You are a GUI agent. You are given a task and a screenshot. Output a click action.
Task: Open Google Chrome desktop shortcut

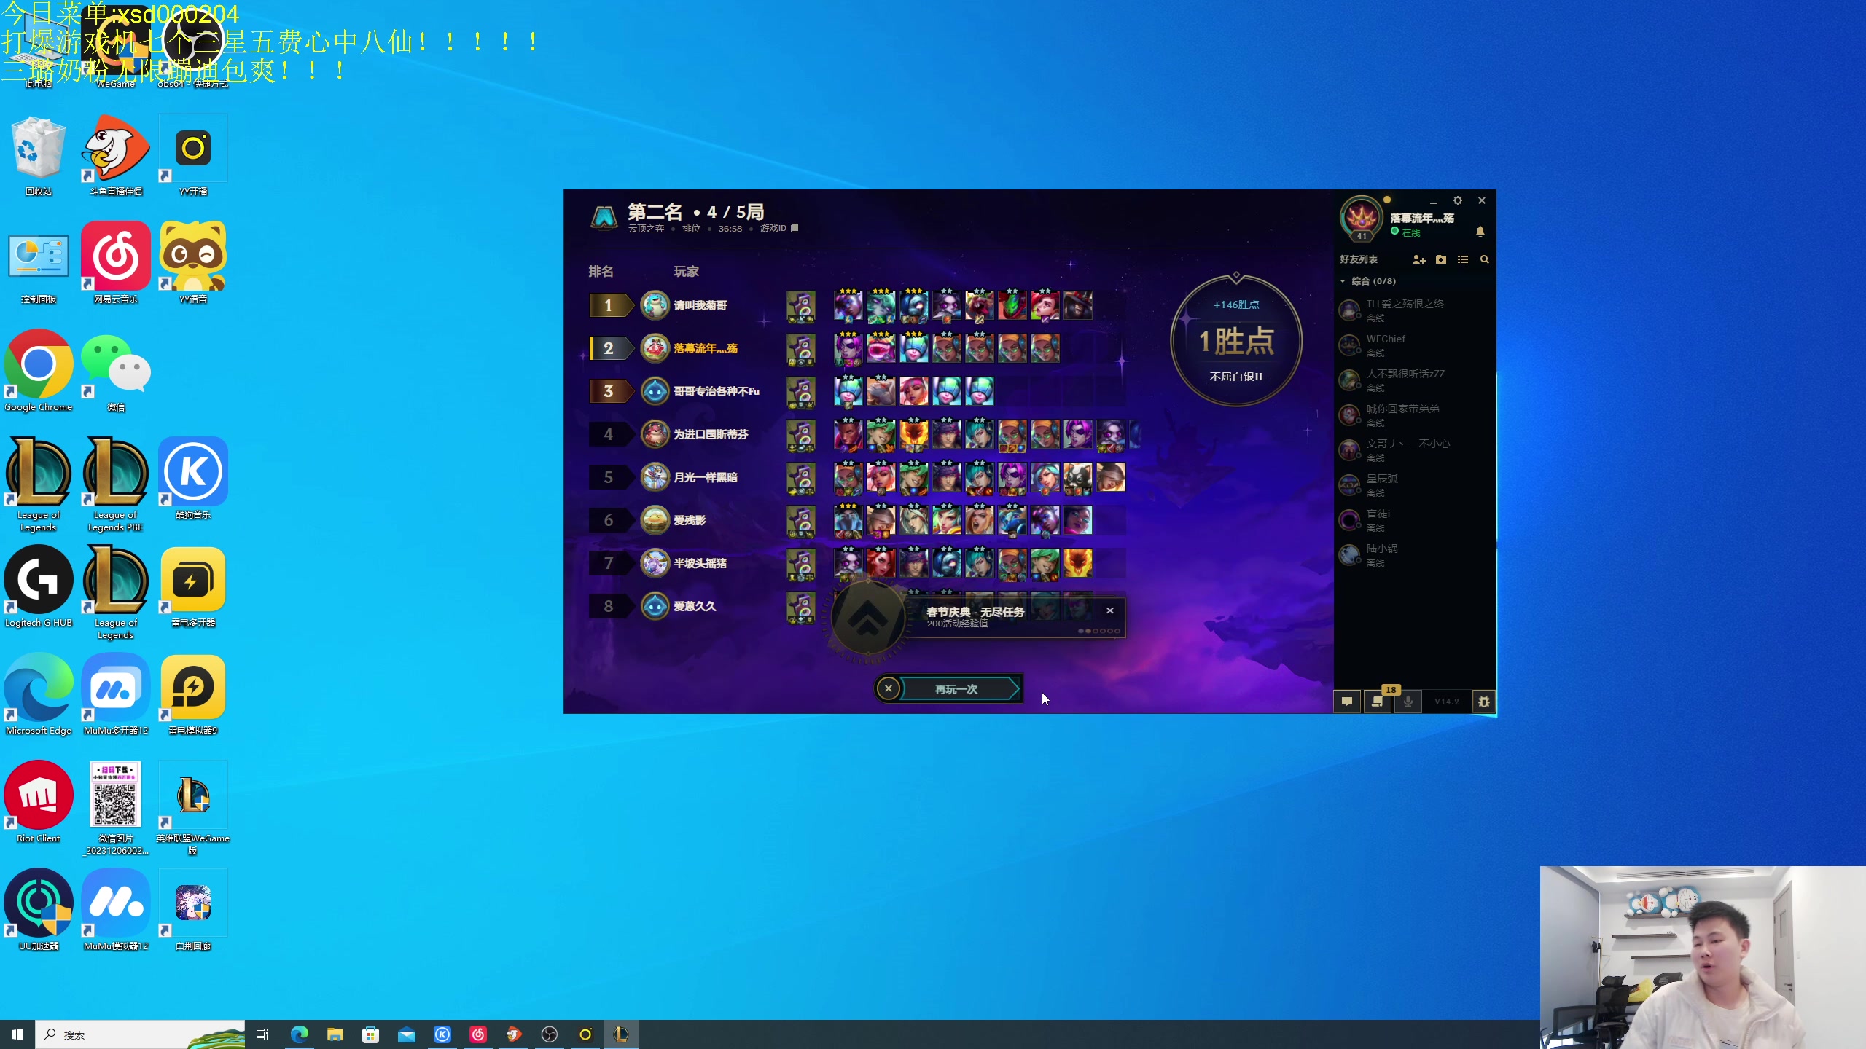39,372
